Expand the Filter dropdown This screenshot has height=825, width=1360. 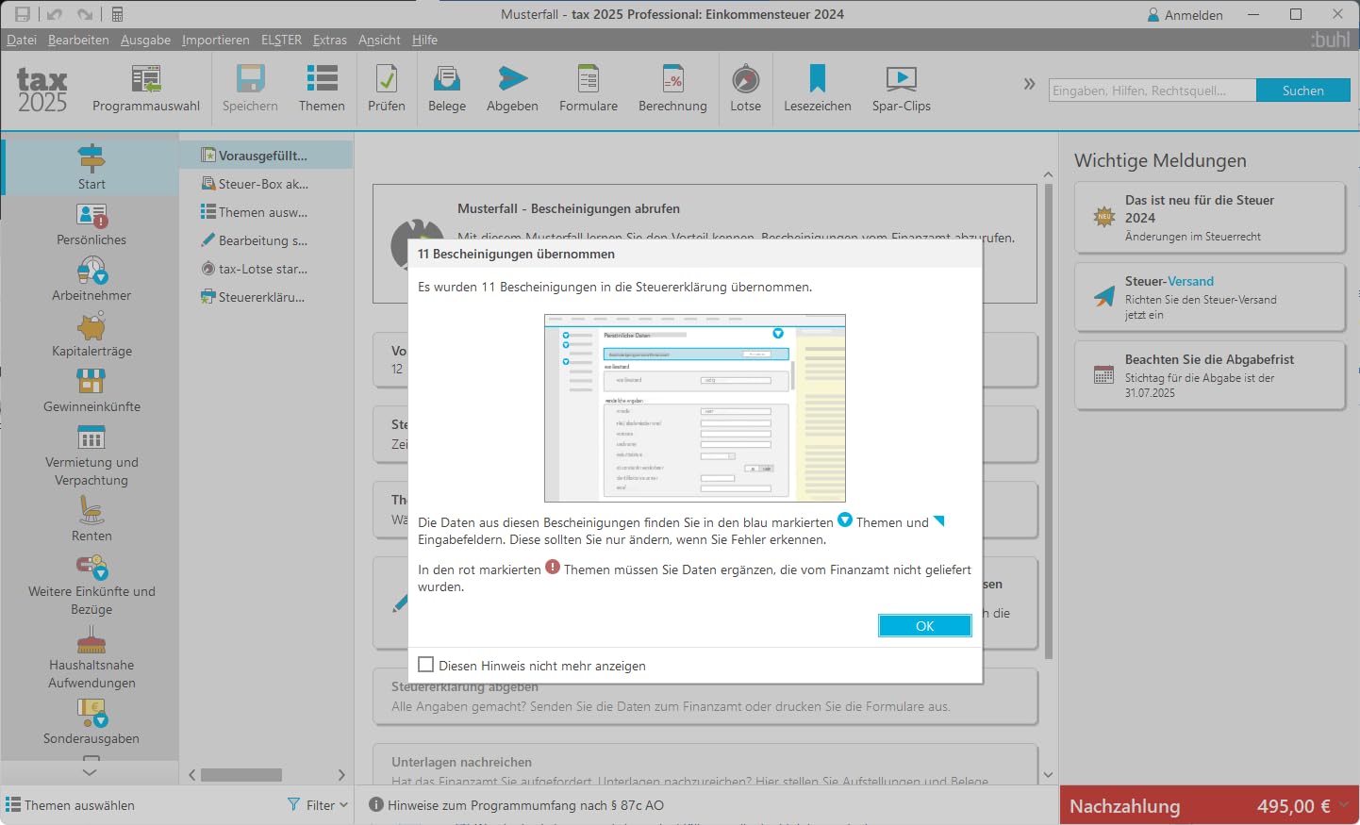(318, 805)
